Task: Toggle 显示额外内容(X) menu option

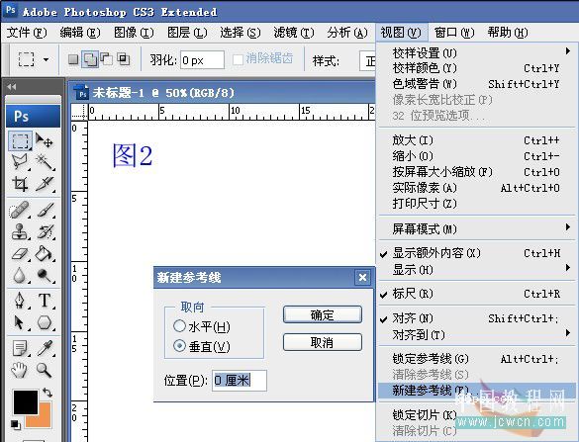Action: [x=477, y=253]
